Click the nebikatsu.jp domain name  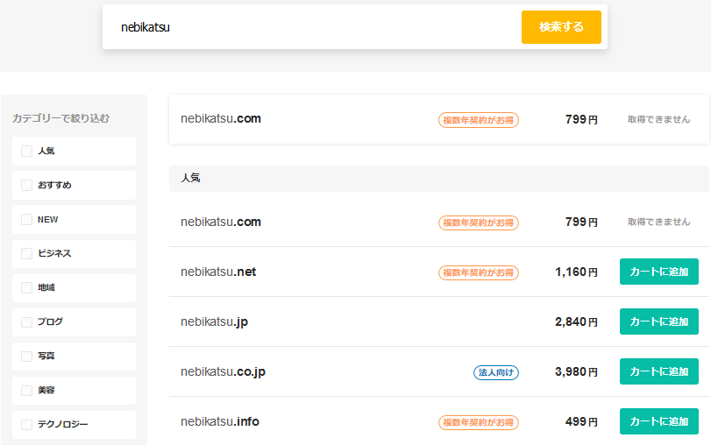214,321
